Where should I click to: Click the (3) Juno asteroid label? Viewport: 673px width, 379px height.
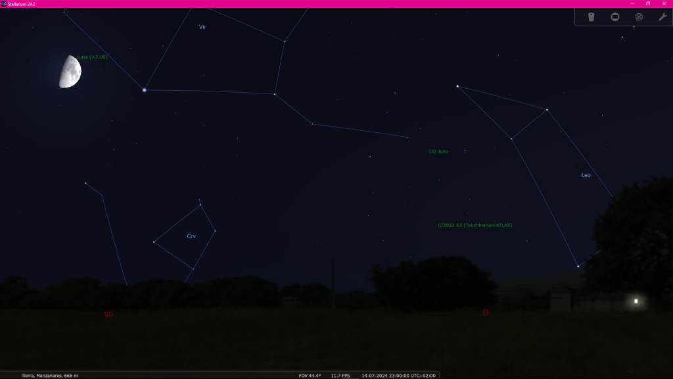[438, 151]
